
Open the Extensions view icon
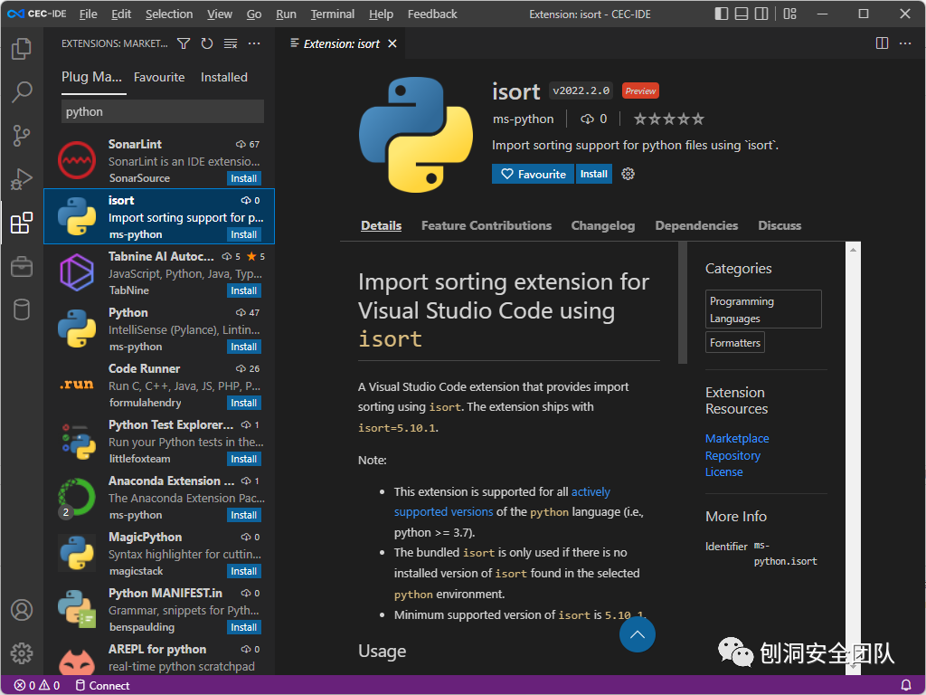[22, 223]
